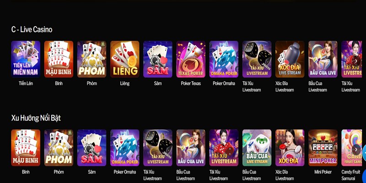
Task: Launch the Liêng card game icon
Action: click(x=124, y=59)
